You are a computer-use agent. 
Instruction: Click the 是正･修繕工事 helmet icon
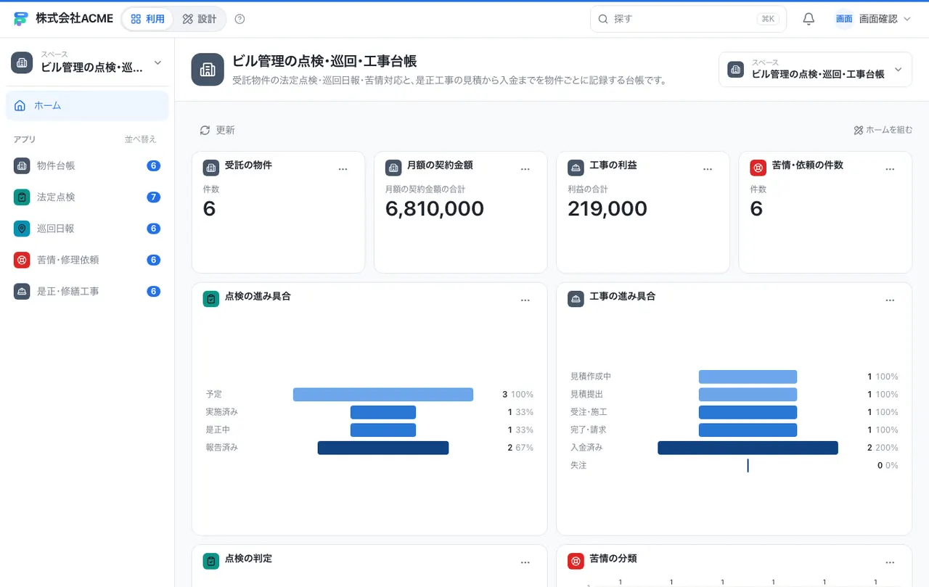(22, 291)
